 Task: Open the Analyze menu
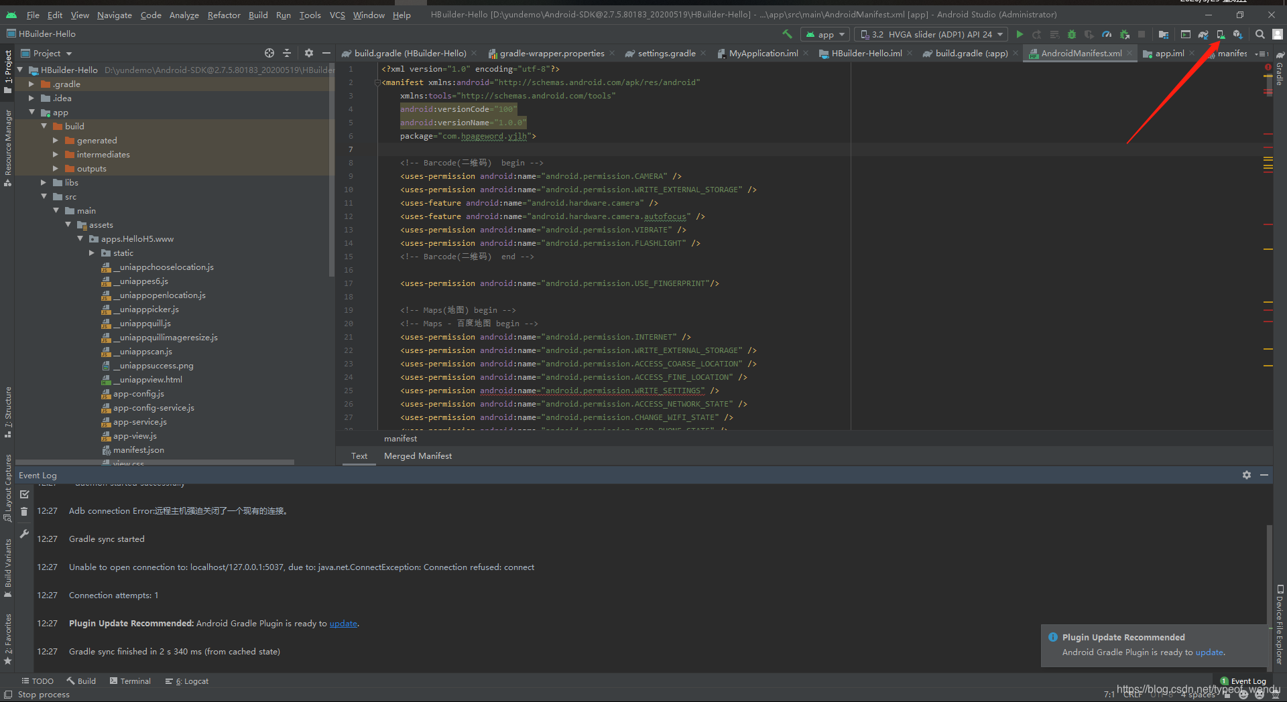click(184, 15)
